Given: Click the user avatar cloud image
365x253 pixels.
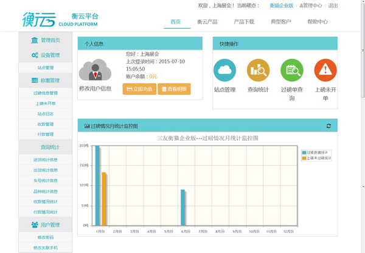Looking at the screenshot, I should pyautogui.click(x=95, y=70).
